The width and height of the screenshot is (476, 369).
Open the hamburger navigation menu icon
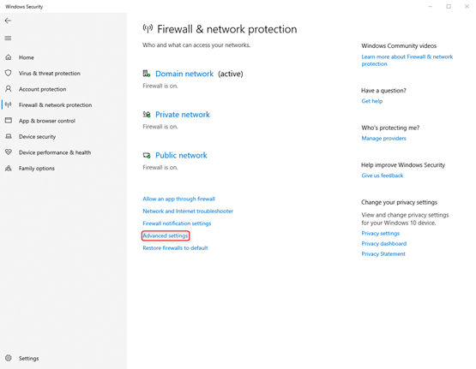point(8,38)
